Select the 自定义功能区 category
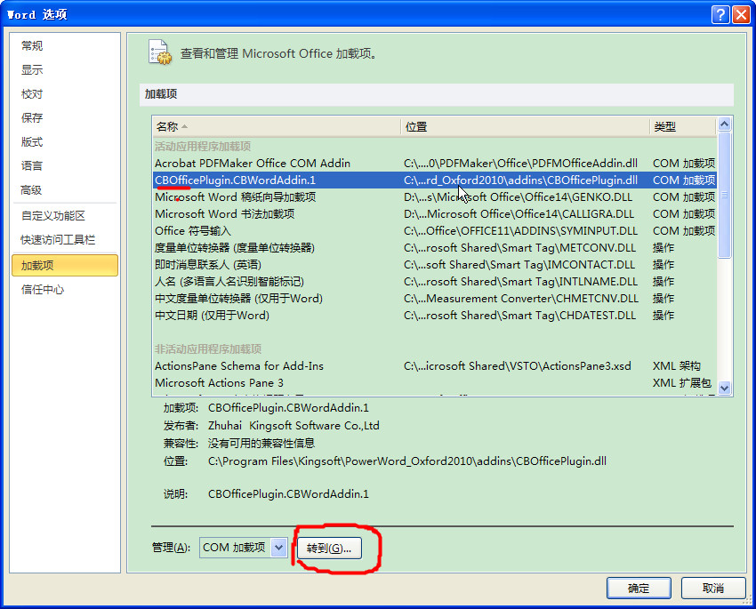Image resolution: width=756 pixels, height=609 pixels. click(x=53, y=216)
